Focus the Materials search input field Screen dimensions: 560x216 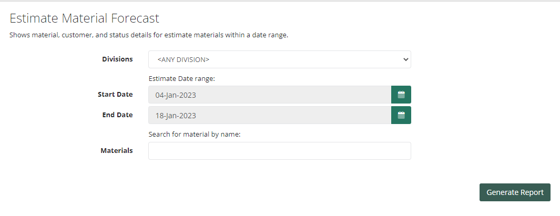pyautogui.click(x=280, y=151)
